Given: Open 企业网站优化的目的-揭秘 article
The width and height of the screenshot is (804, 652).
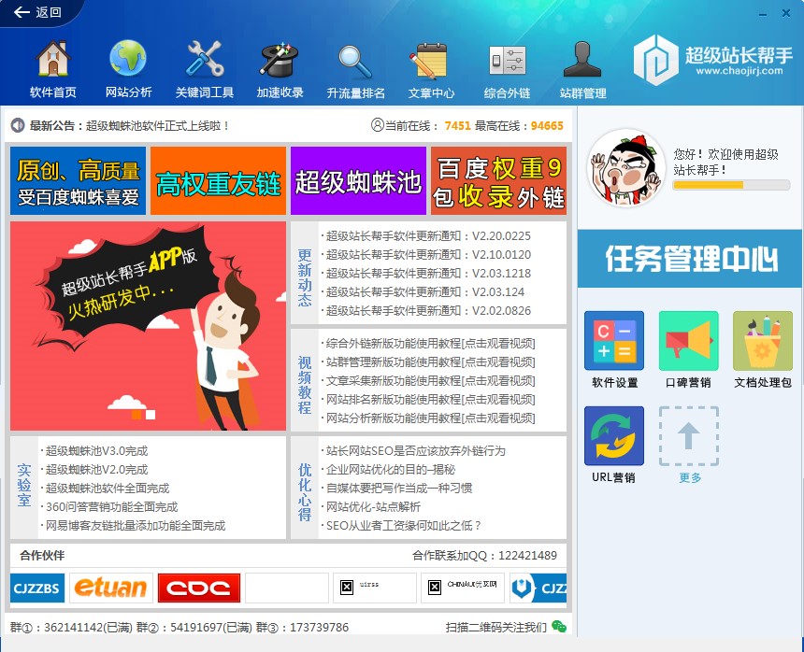Looking at the screenshot, I should pyautogui.click(x=391, y=470).
